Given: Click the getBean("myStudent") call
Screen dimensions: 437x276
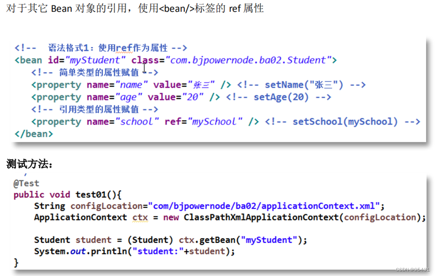Looking at the screenshot, I should tap(250, 240).
